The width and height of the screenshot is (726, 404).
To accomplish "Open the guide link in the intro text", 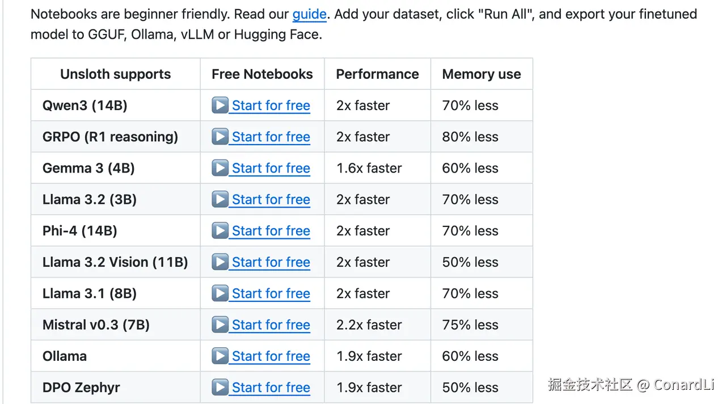I will pyautogui.click(x=309, y=14).
